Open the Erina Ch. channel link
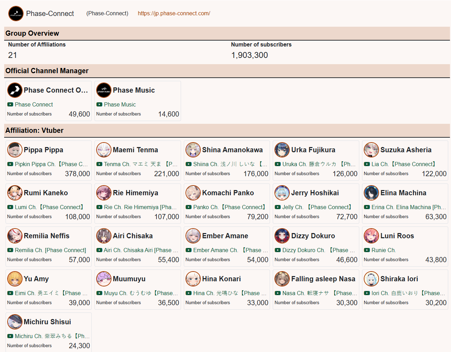This screenshot has height=352, width=451. pos(408,207)
